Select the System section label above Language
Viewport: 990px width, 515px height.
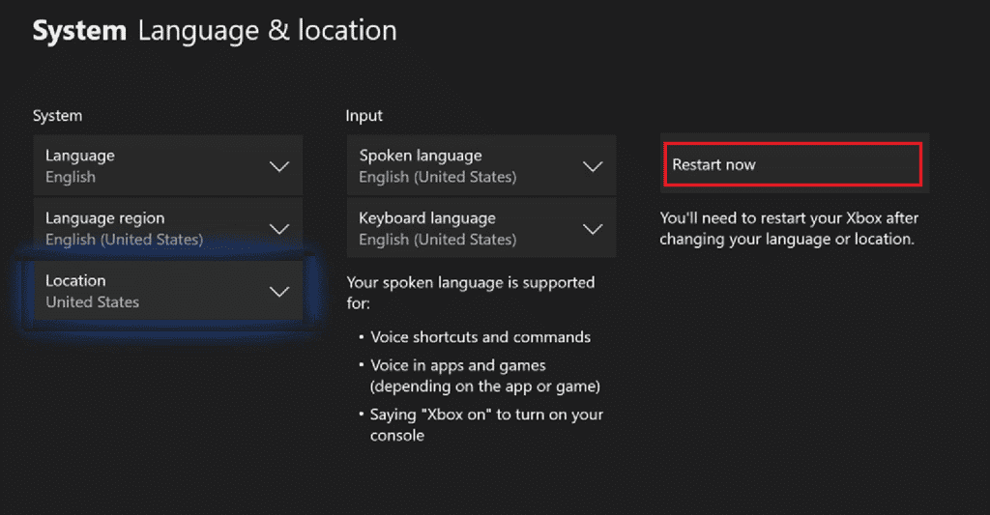(x=57, y=116)
